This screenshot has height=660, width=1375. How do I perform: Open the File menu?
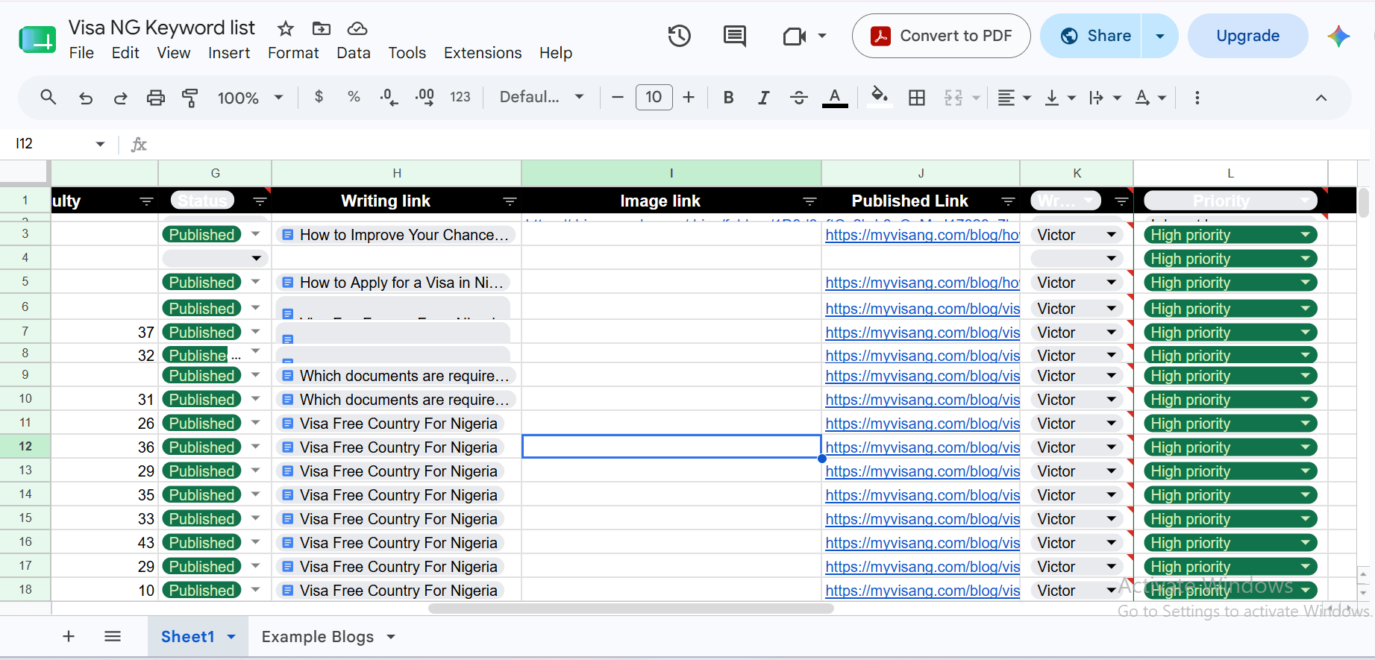[81, 53]
